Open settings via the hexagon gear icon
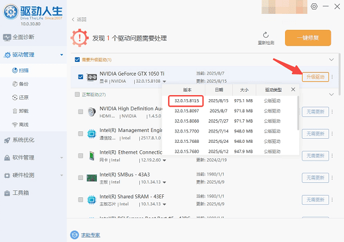The height and width of the screenshot is (242, 344). pyautogui.click(x=314, y=6)
